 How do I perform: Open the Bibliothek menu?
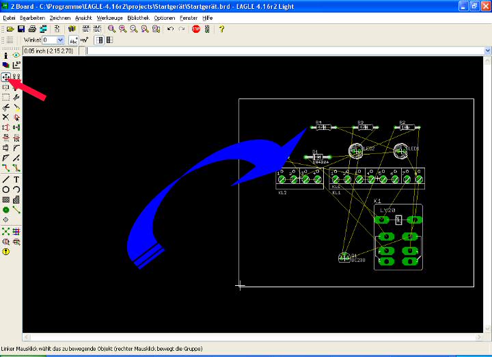click(x=137, y=17)
